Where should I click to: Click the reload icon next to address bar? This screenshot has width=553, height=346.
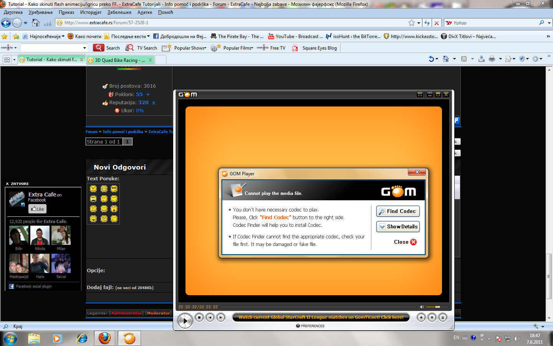point(427,23)
